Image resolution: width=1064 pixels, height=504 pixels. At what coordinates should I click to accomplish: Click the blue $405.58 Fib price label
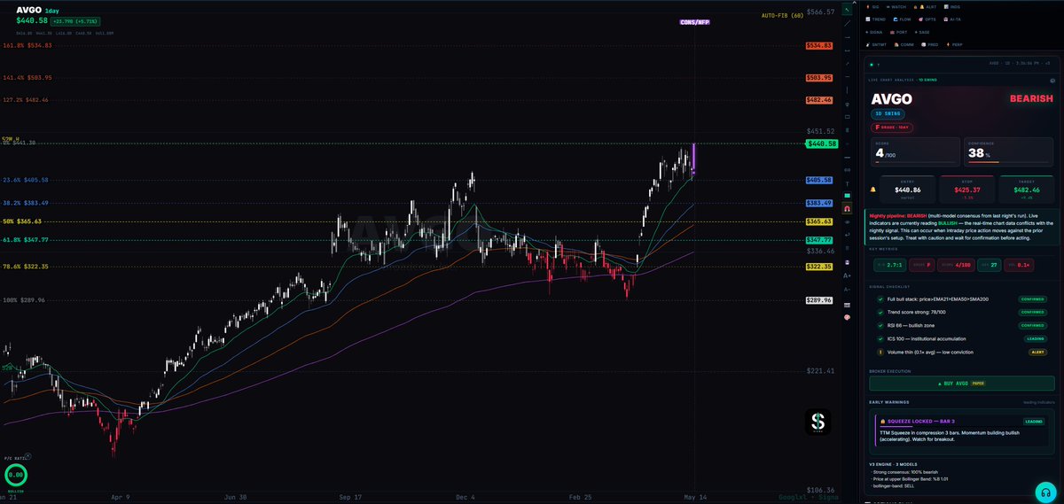point(818,180)
